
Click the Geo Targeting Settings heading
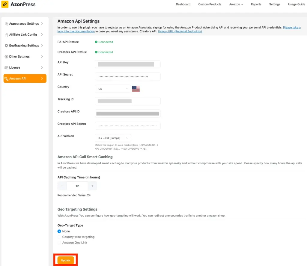point(77,209)
